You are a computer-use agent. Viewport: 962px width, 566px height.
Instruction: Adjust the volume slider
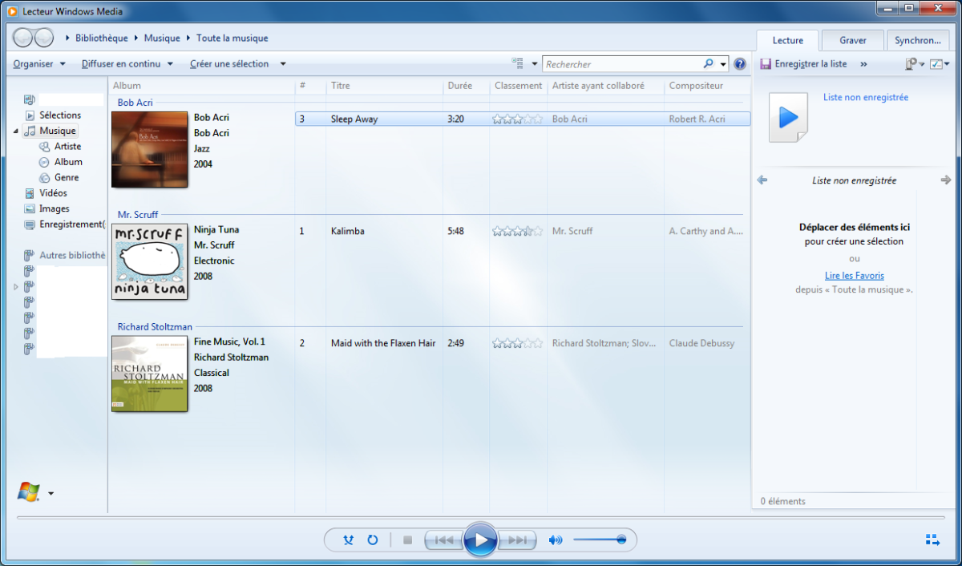[600, 540]
